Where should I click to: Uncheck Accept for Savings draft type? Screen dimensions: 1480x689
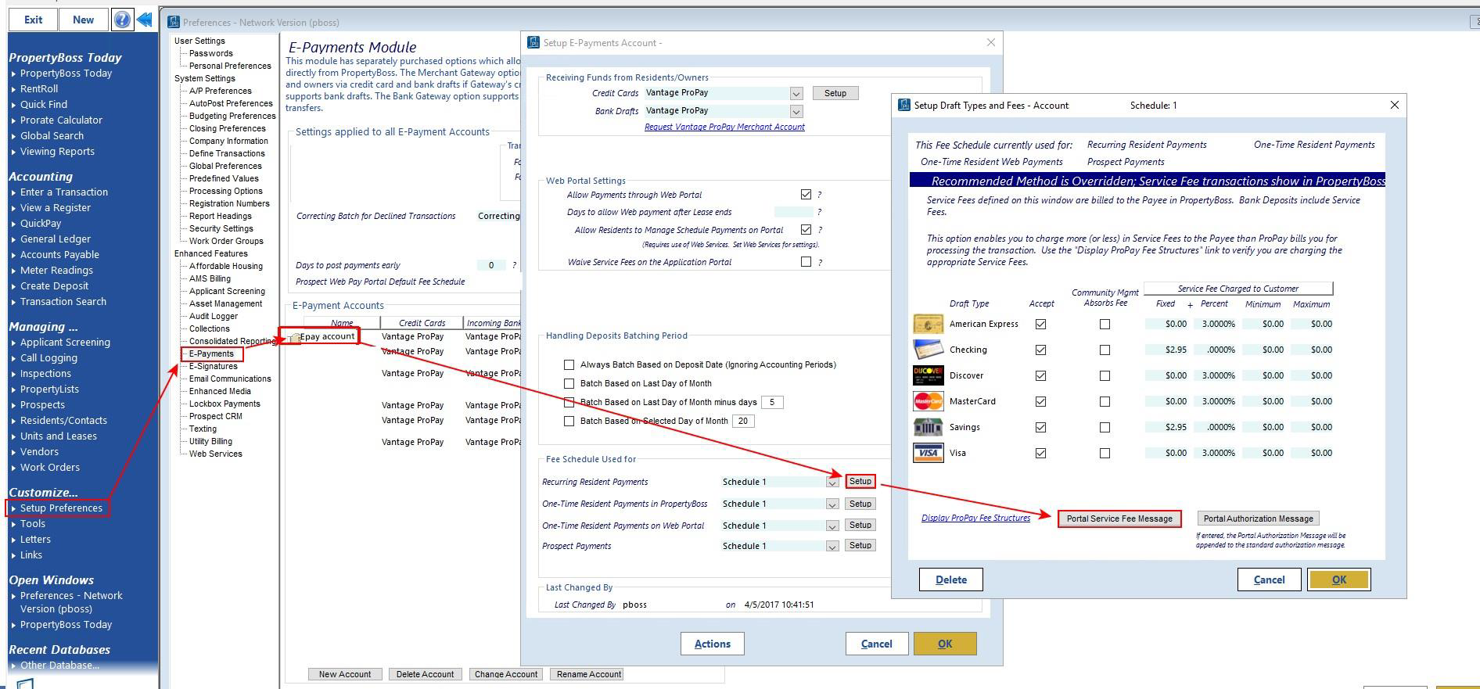tap(1040, 427)
